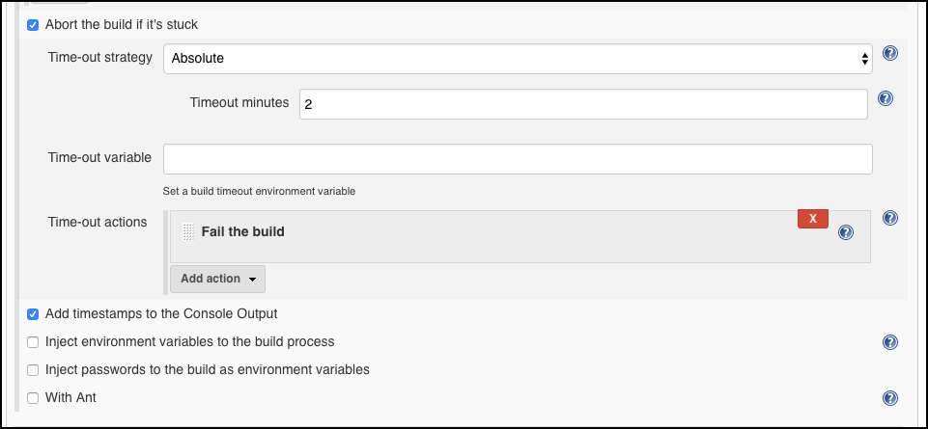The height and width of the screenshot is (429, 928).
Task: Grab the drag handle beside Fail the build
Action: pyautogui.click(x=188, y=231)
